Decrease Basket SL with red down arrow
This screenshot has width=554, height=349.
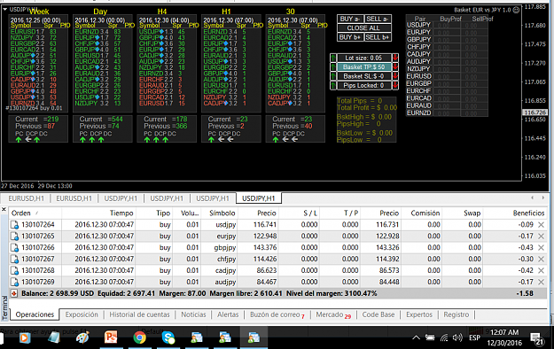(x=395, y=76)
